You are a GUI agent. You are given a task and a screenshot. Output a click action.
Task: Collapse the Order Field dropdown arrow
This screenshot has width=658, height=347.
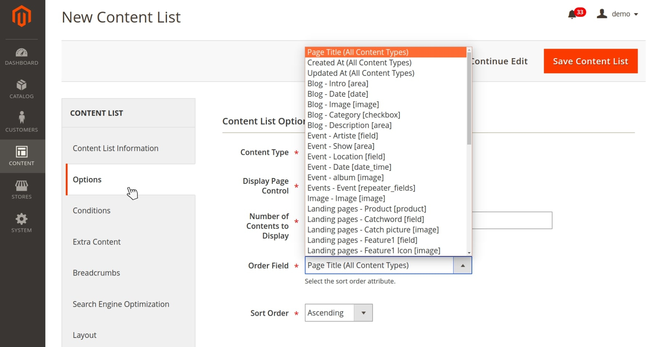pyautogui.click(x=462, y=266)
